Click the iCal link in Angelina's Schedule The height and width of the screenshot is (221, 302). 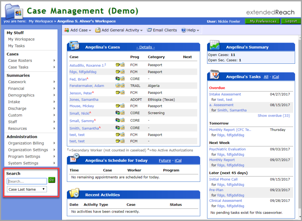tap(178, 160)
